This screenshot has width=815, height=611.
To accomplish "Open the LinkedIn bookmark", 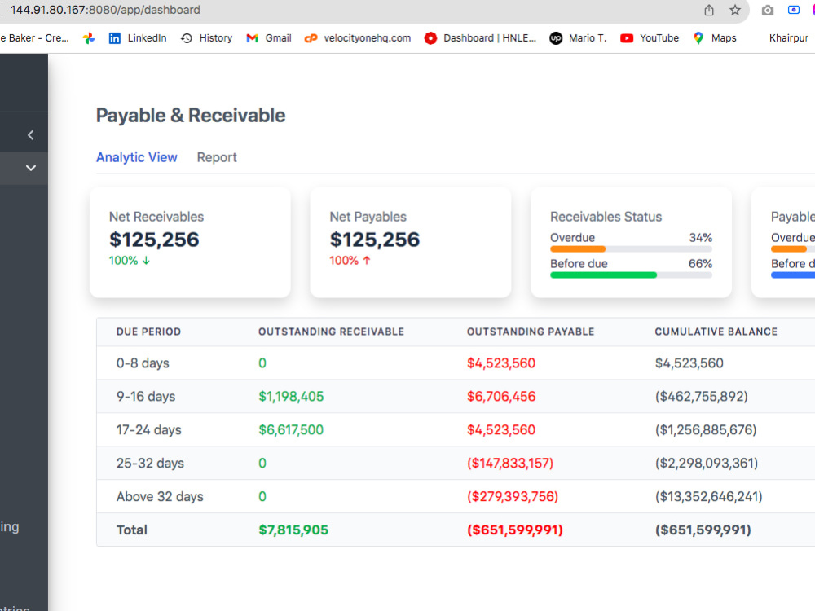I will point(138,38).
